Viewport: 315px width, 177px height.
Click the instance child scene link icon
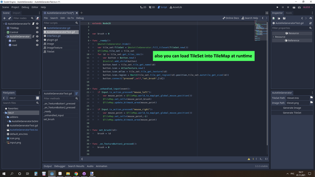[9, 18]
